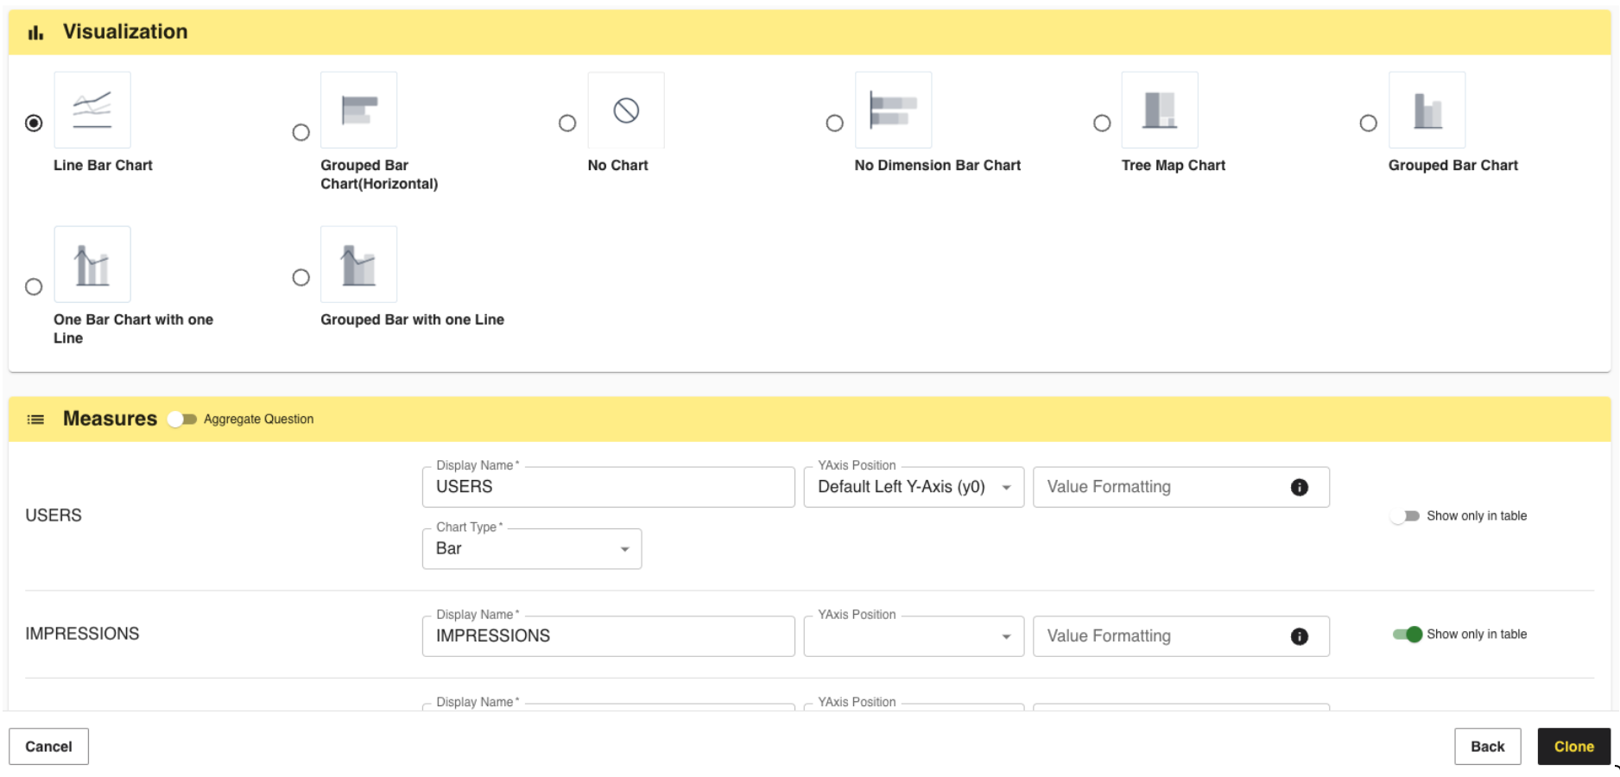Click the Grouped Bar Chart thumbnail icon
This screenshot has height=777, width=1620.
1427,110
